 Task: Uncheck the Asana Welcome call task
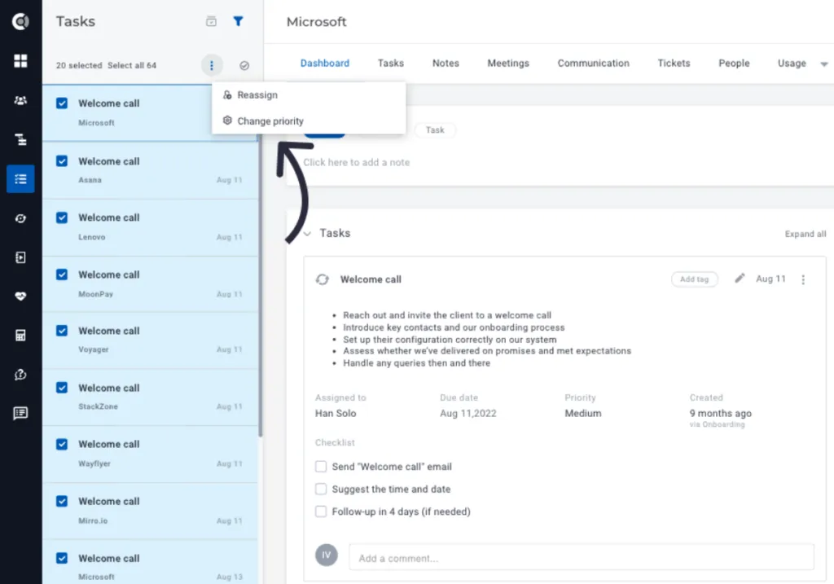point(62,160)
